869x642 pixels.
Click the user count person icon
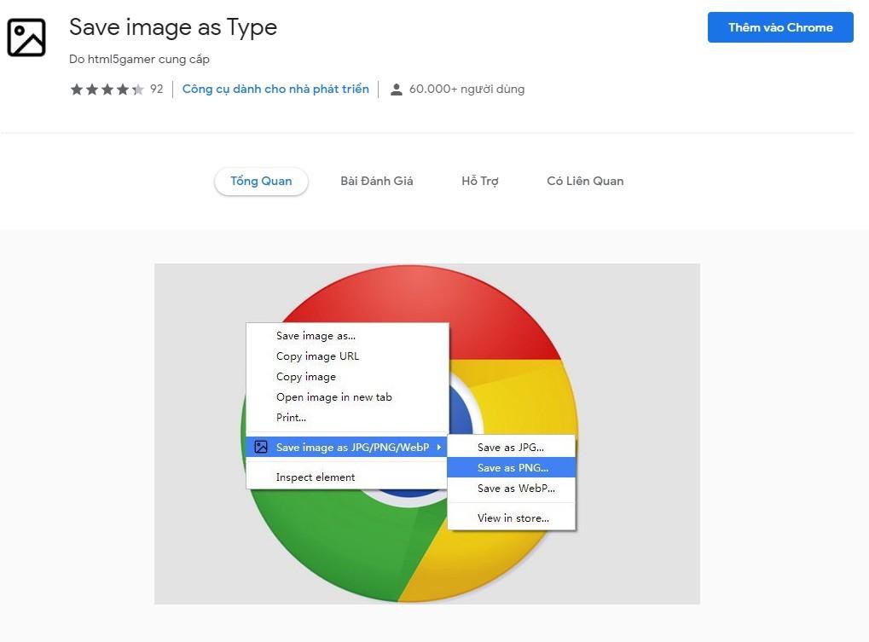coord(396,90)
